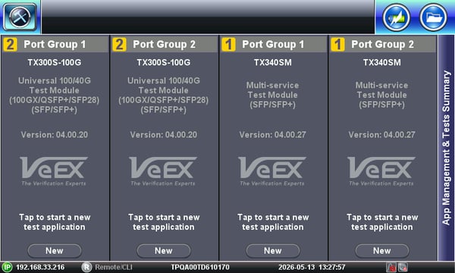
Task: Click 'Version: 04.00.27' in TX340SM Port Group 2
Action: coord(381,135)
